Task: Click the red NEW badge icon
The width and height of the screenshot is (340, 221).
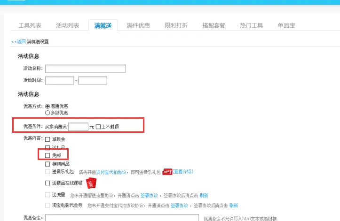Action: [x=167, y=172]
